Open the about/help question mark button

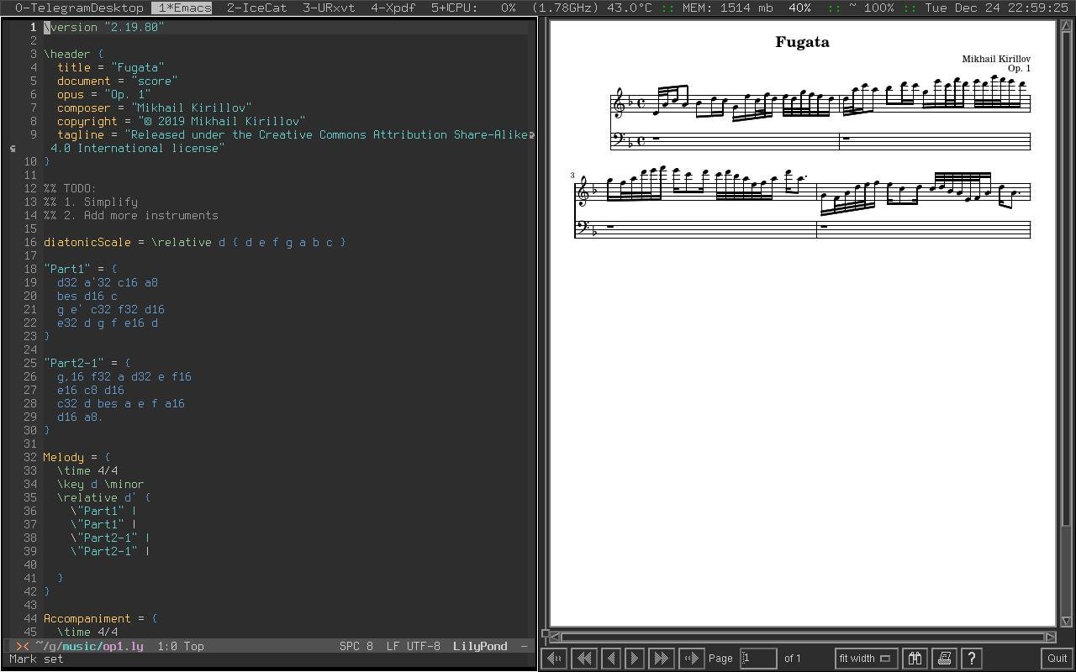click(x=972, y=659)
